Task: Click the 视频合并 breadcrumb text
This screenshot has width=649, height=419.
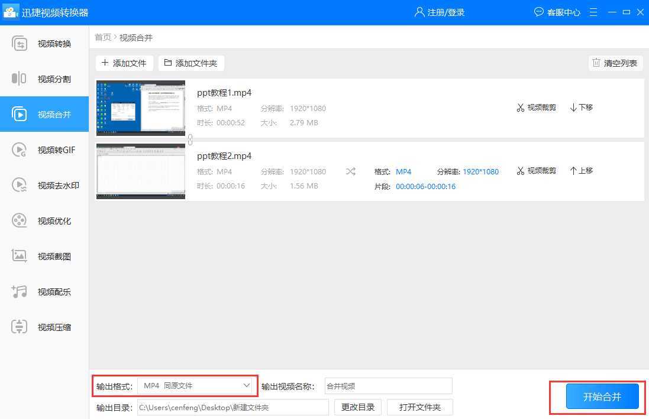Action: coord(136,38)
